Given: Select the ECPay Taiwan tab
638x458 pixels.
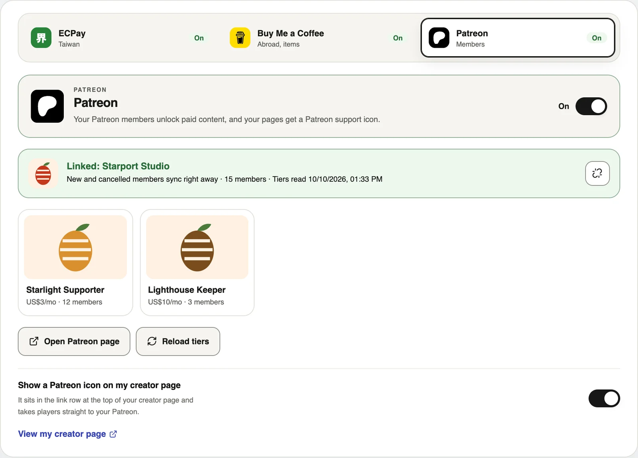Looking at the screenshot, I should click(120, 38).
